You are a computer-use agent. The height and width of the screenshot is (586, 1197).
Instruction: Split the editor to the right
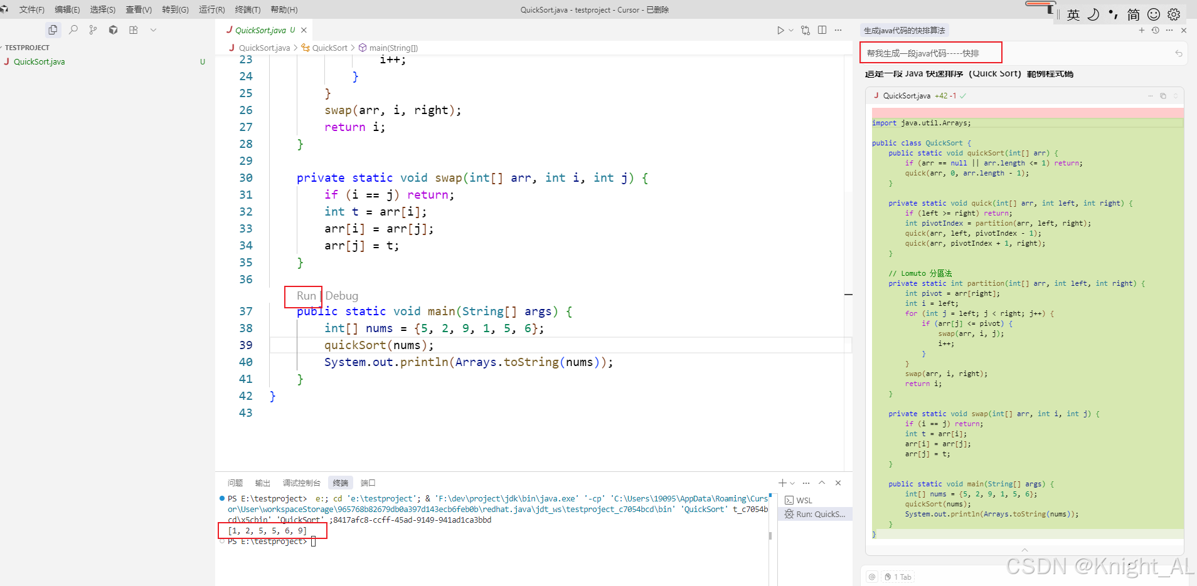pos(822,30)
